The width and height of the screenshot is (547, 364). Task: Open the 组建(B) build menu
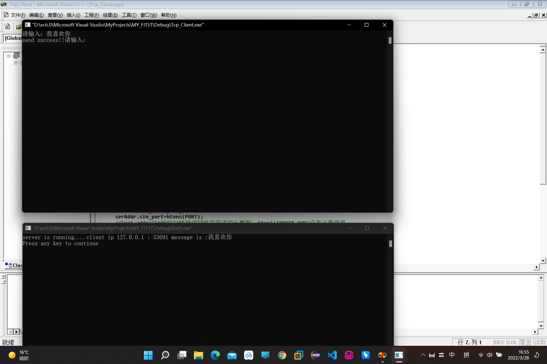[110, 15]
